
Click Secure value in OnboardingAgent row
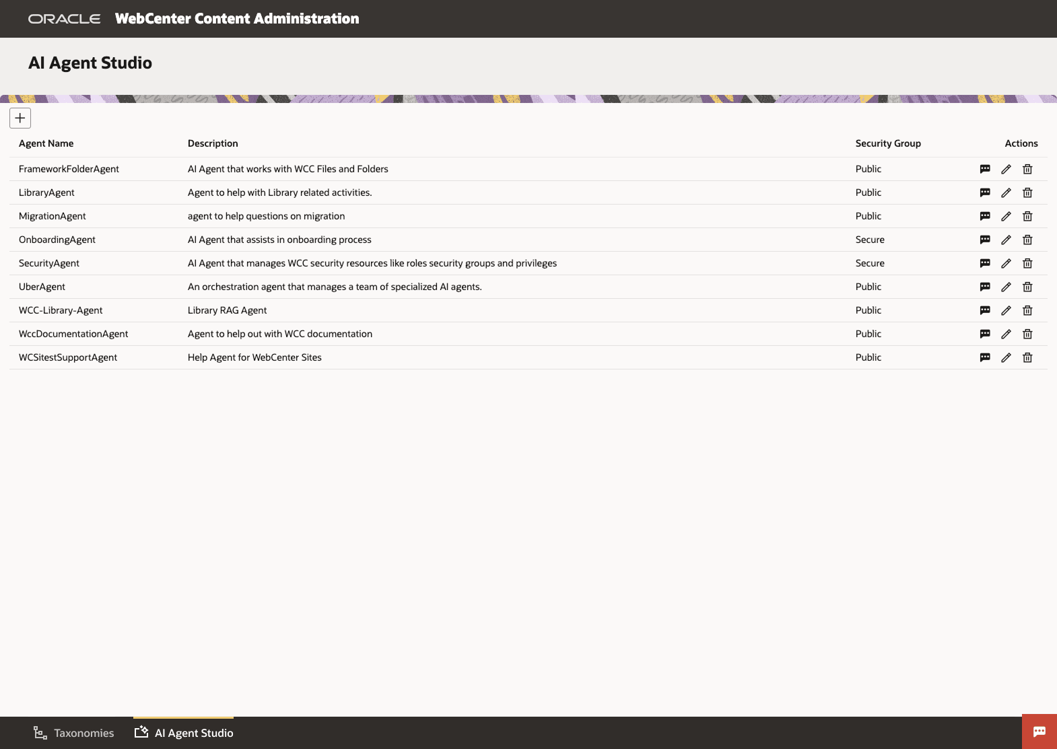[x=870, y=240]
